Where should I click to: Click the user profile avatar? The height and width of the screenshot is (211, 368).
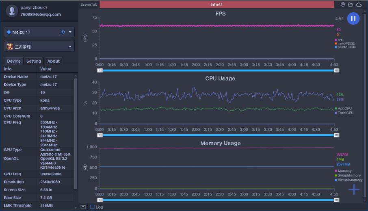12,11
